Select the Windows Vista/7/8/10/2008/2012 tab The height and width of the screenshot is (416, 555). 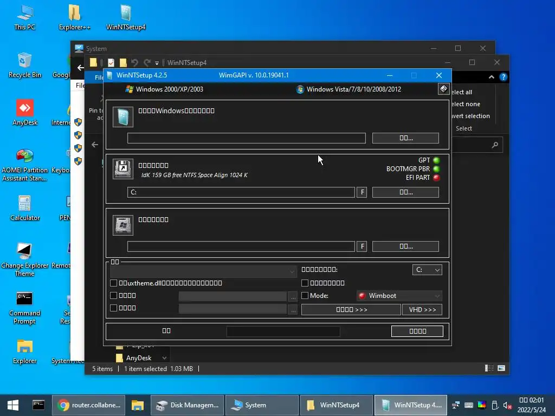[x=349, y=89]
